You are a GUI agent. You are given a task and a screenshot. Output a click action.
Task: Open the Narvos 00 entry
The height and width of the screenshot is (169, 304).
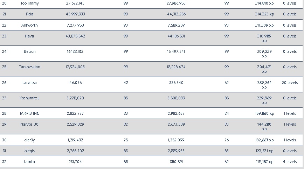29,124
